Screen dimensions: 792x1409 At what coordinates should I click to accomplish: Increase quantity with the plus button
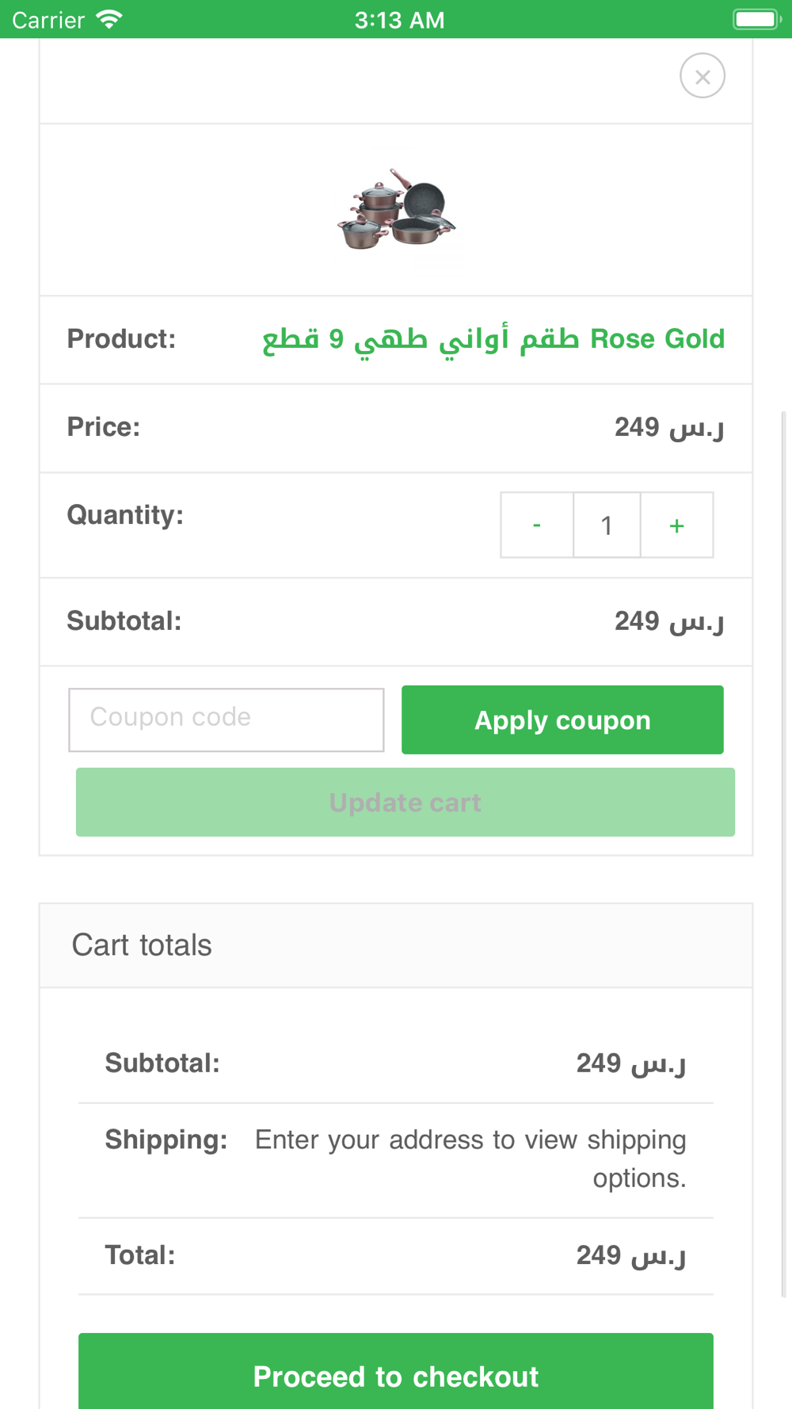pyautogui.click(x=676, y=525)
